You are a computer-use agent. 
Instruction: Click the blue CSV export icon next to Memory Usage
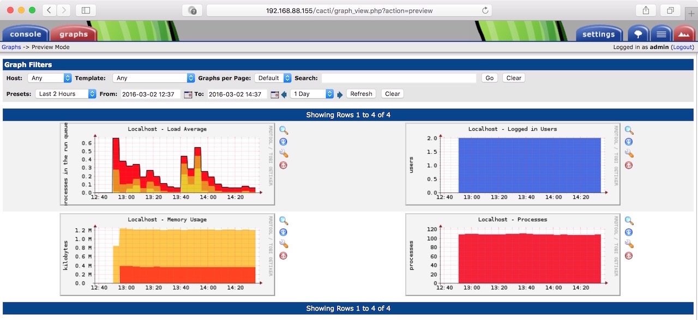(x=283, y=232)
